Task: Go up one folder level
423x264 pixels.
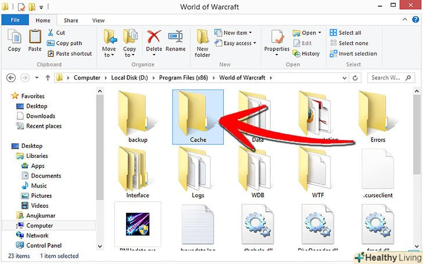Action: tap(48, 78)
